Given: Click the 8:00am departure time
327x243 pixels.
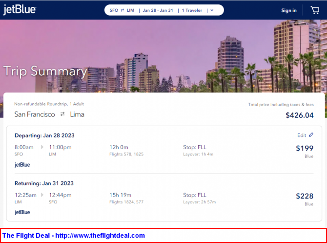Looking at the screenshot, I should 24,147.
